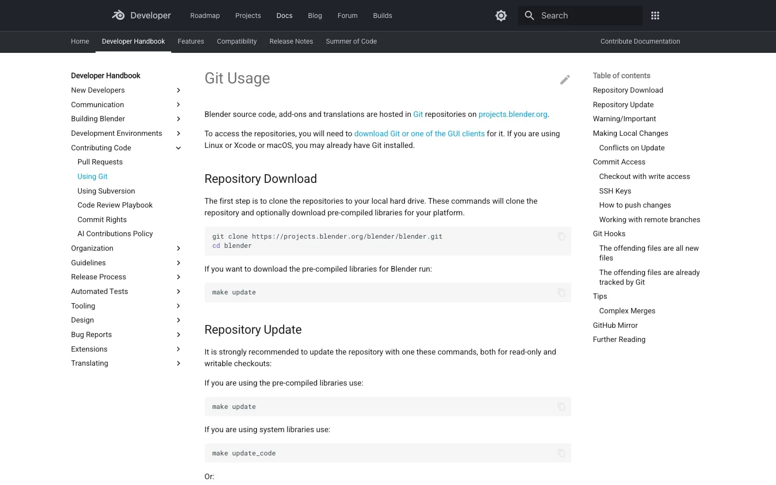Open the Roadmap menu item
The height and width of the screenshot is (485, 776).
pyautogui.click(x=205, y=16)
